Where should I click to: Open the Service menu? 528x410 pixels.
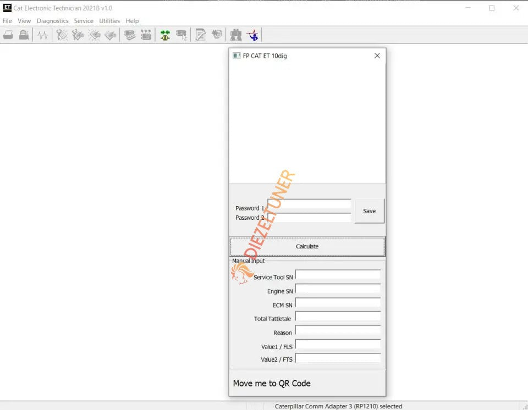click(x=84, y=21)
